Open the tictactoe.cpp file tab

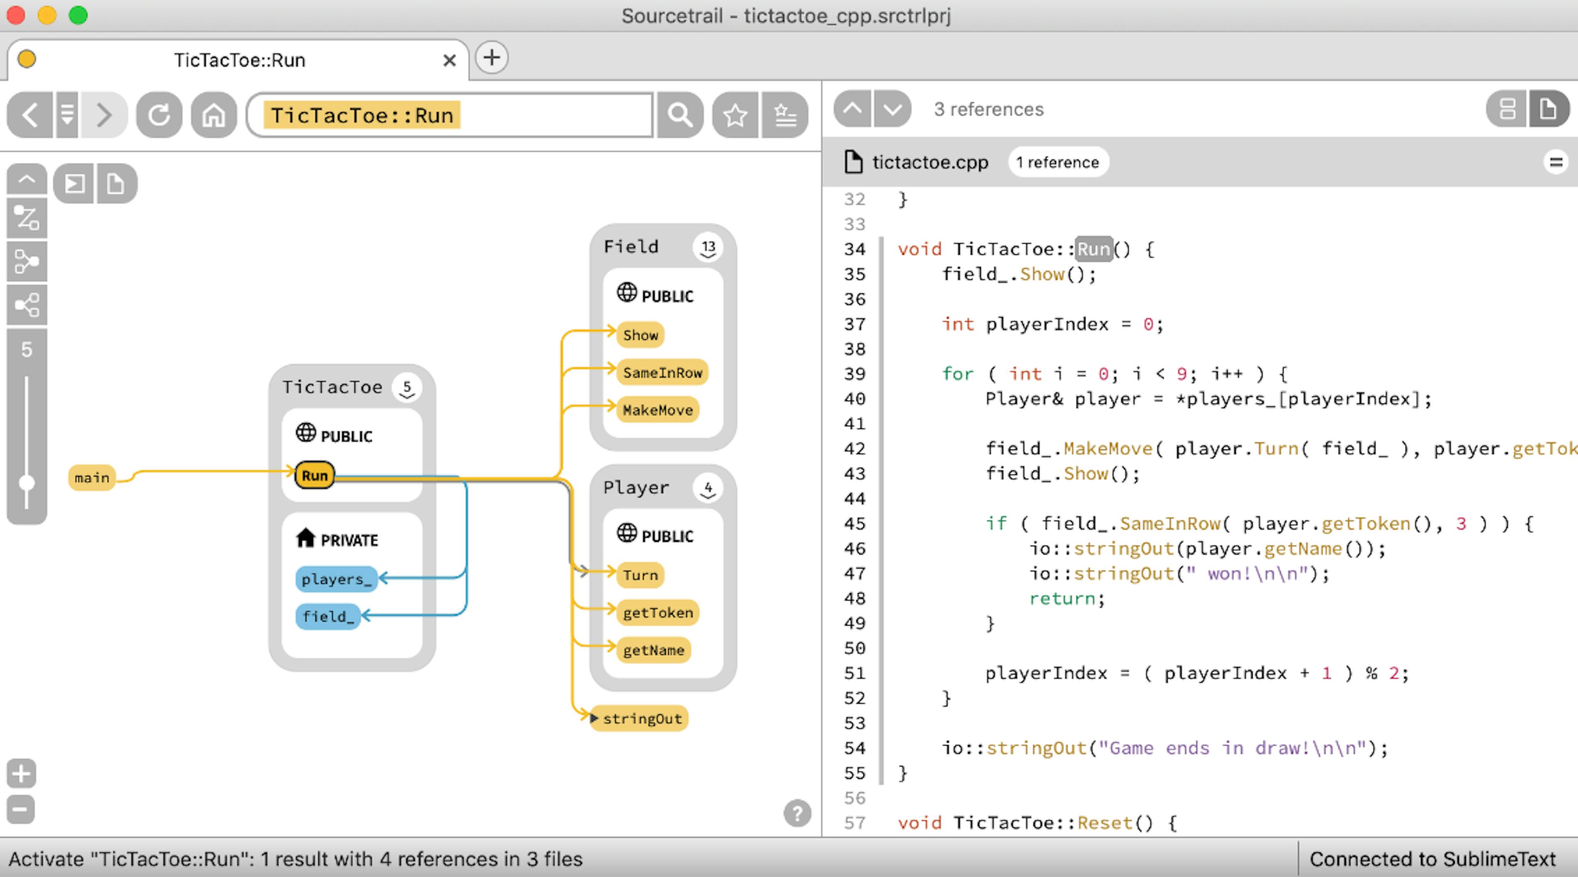tap(928, 162)
